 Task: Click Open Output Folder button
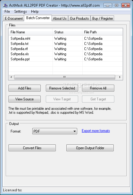pyautogui.click(x=90, y=148)
